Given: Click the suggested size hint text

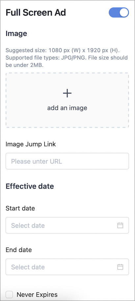Looking at the screenshot, I should pyautogui.click(x=67, y=58).
